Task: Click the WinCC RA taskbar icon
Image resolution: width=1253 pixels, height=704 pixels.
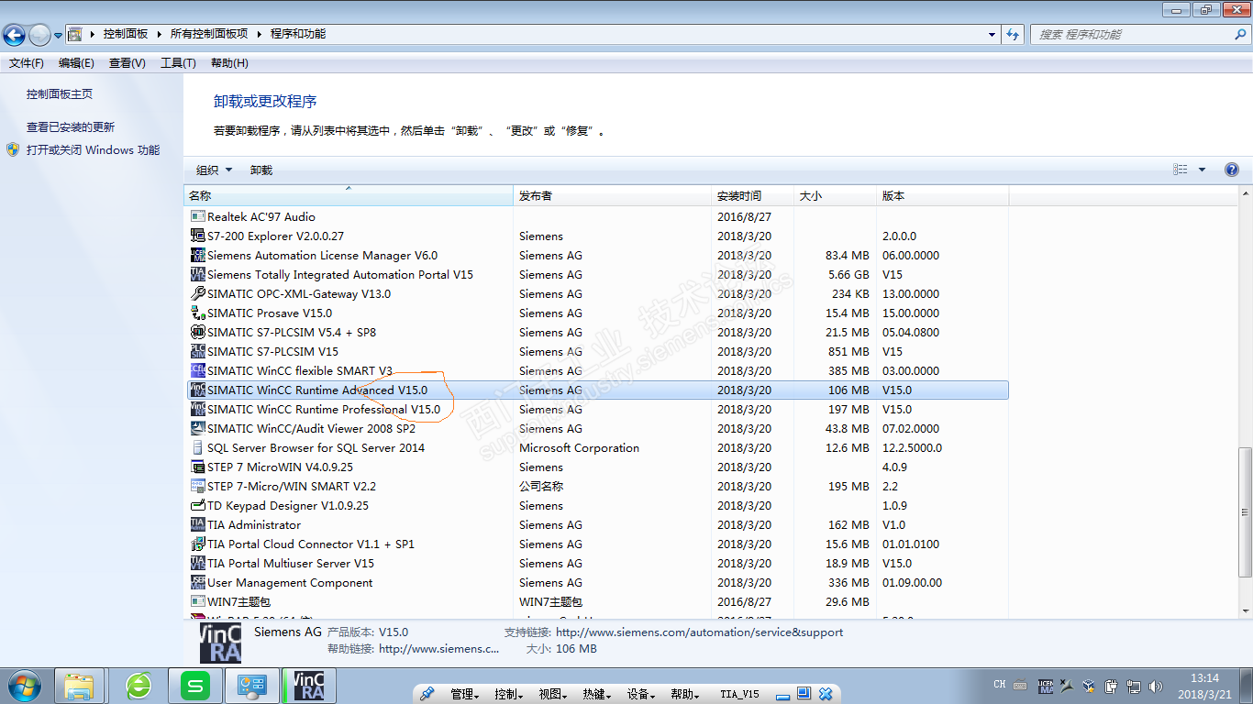Action: click(x=307, y=686)
